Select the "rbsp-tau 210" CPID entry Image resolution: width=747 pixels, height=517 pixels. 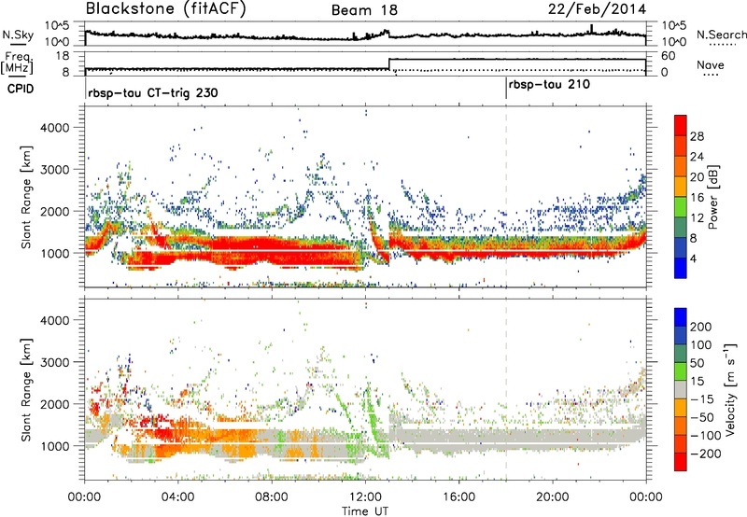click(x=549, y=85)
